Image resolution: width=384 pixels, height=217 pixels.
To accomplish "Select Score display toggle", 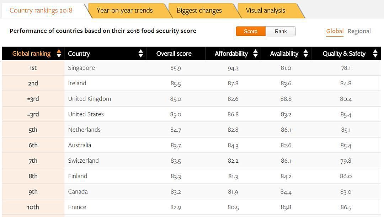I will [x=251, y=31].
